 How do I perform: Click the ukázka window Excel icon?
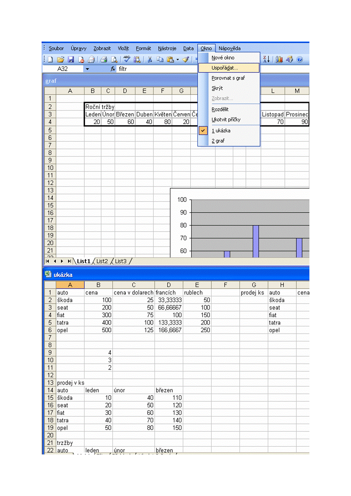pyautogui.click(x=48, y=274)
